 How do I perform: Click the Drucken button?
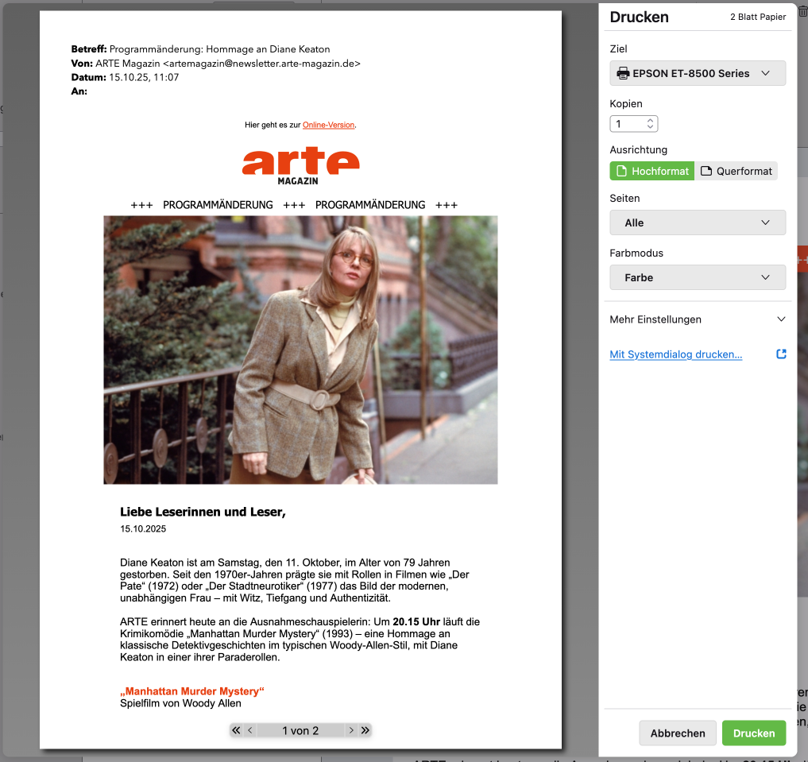(x=753, y=733)
